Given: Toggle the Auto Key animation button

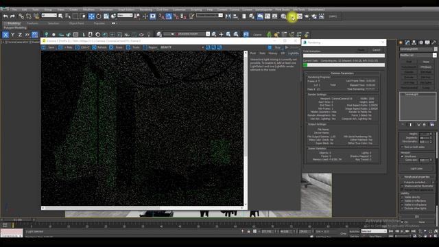Looking at the screenshot, I should point(354,231).
